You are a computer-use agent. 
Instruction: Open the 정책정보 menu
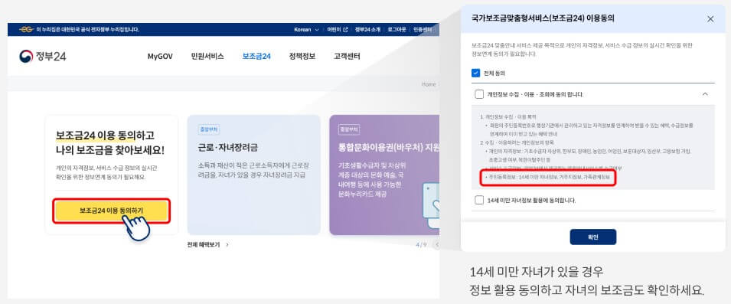tap(302, 57)
